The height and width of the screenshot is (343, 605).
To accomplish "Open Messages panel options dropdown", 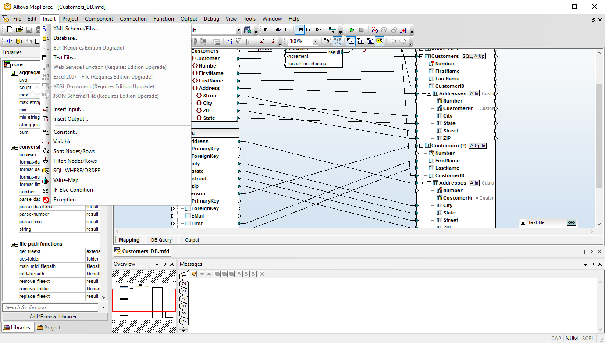I will pos(585,264).
